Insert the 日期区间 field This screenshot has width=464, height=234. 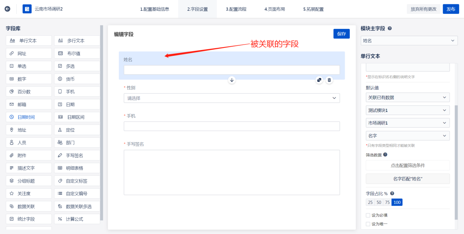click(77, 117)
